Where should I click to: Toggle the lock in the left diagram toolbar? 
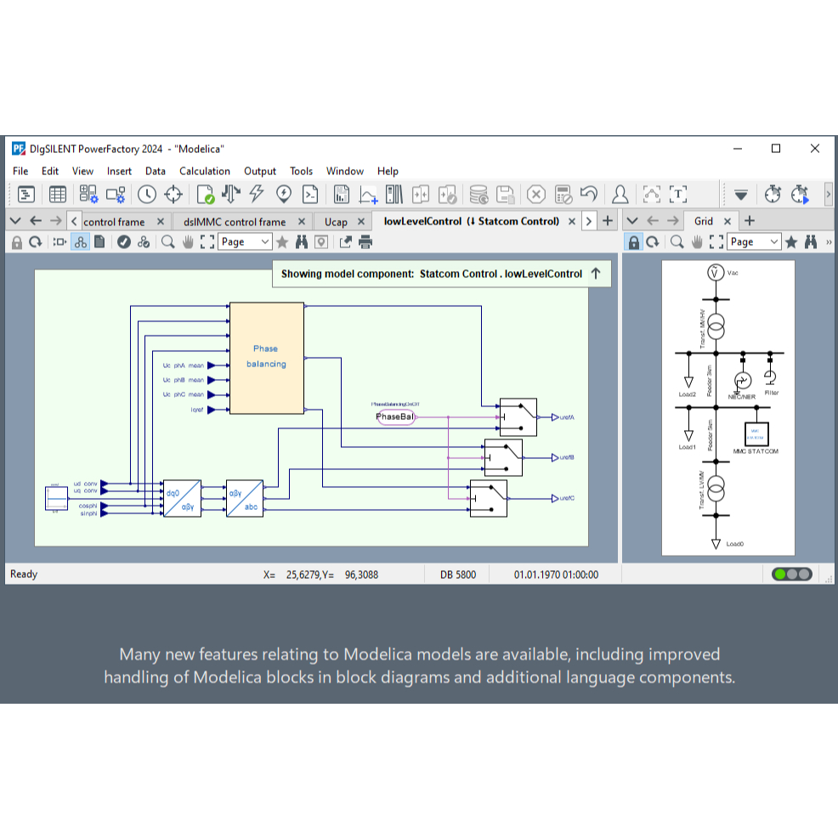[x=17, y=242]
